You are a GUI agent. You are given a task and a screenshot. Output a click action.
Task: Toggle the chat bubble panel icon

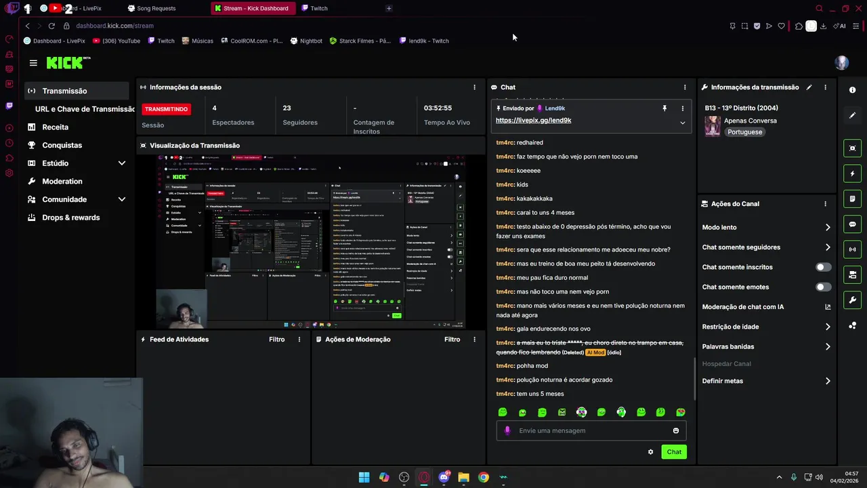click(852, 224)
